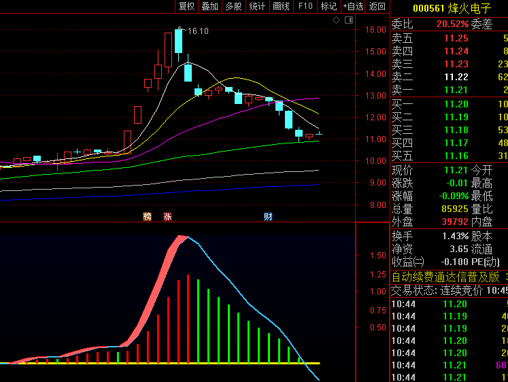The image size is (508, 382).
Task: Click the 自动续费通达信普及版 notice link
Action: click(x=445, y=277)
